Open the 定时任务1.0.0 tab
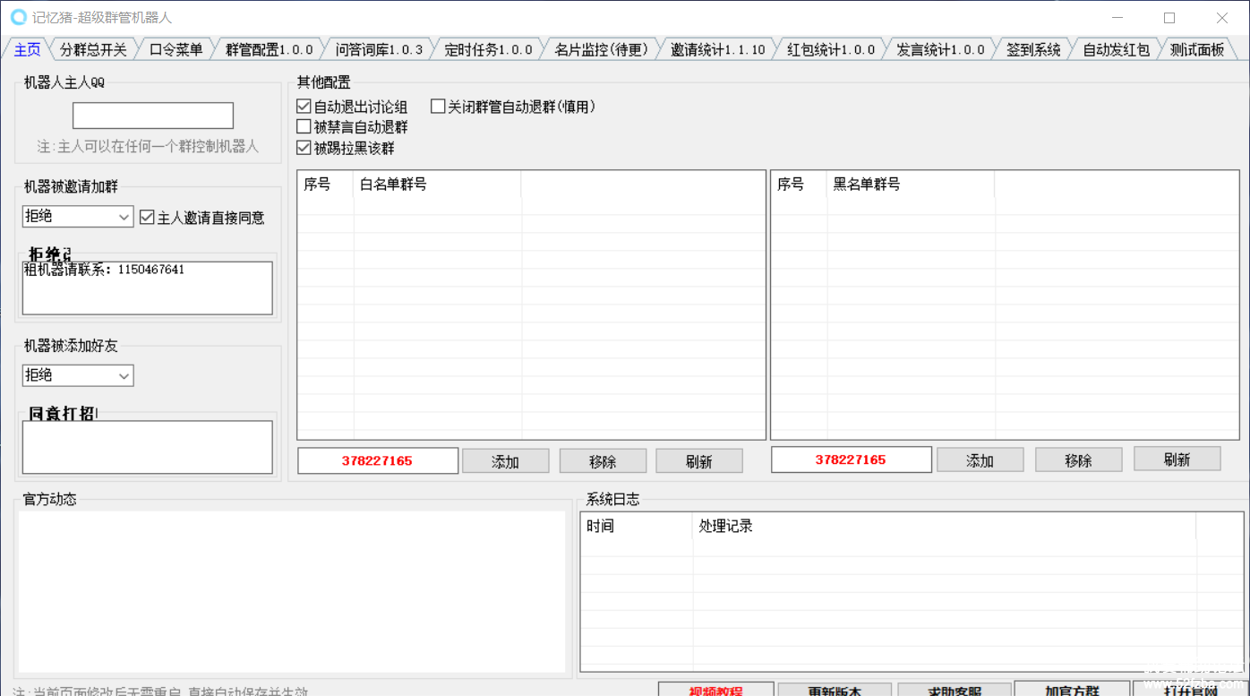Image resolution: width=1250 pixels, height=696 pixels. click(x=489, y=49)
